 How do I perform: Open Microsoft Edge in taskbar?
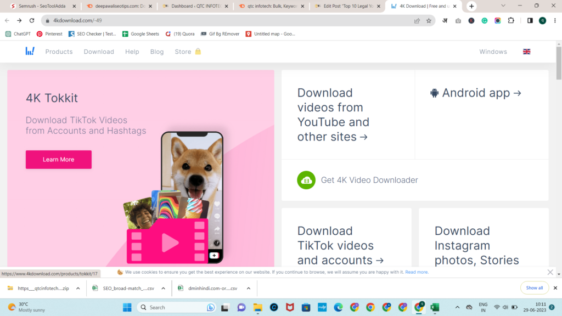click(x=338, y=307)
